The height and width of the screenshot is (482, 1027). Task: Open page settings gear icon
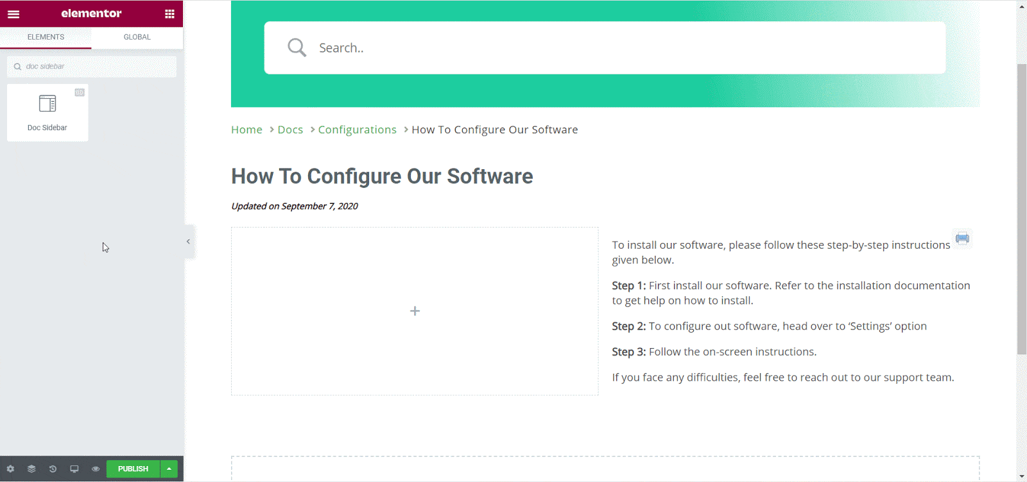(10, 469)
